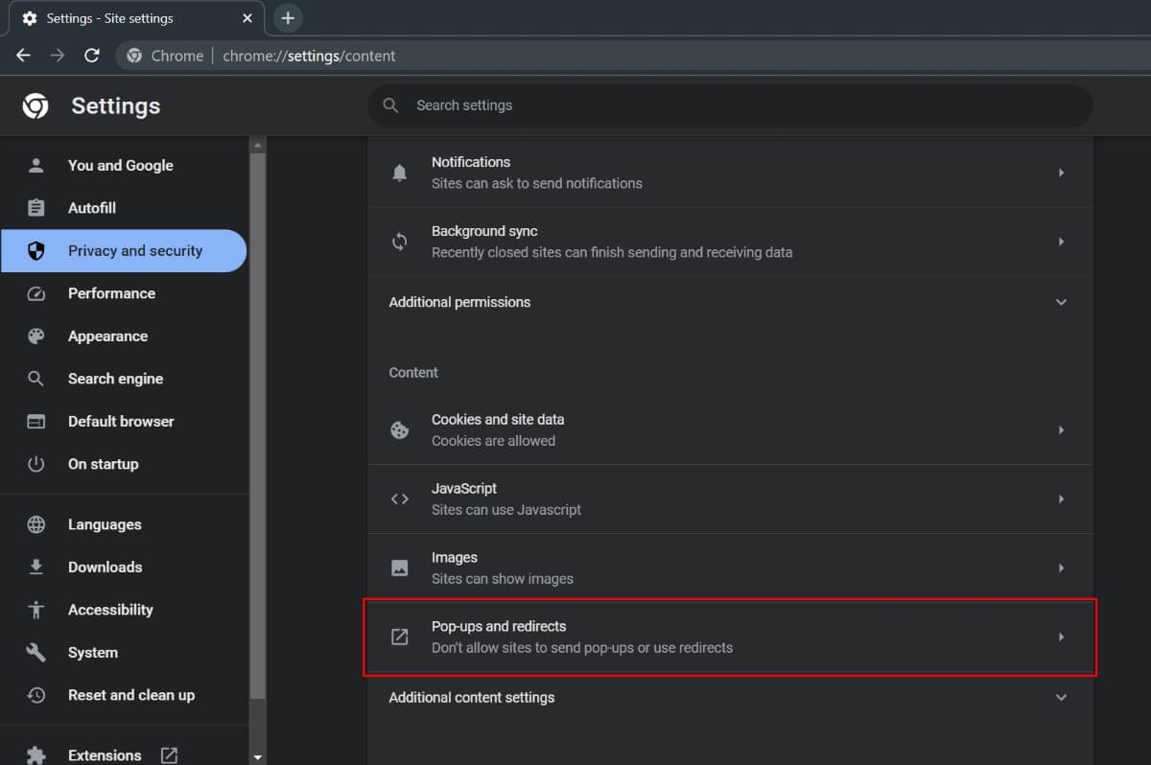Expand Additional content settings section
This screenshot has height=765, width=1151.
[1061, 697]
